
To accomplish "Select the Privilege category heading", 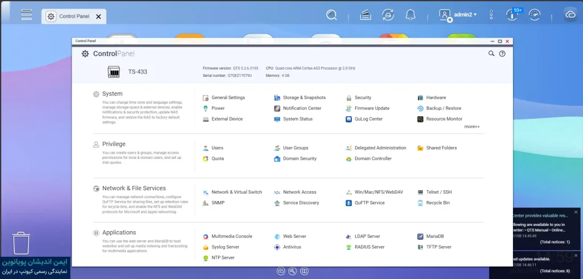I will [114, 144].
